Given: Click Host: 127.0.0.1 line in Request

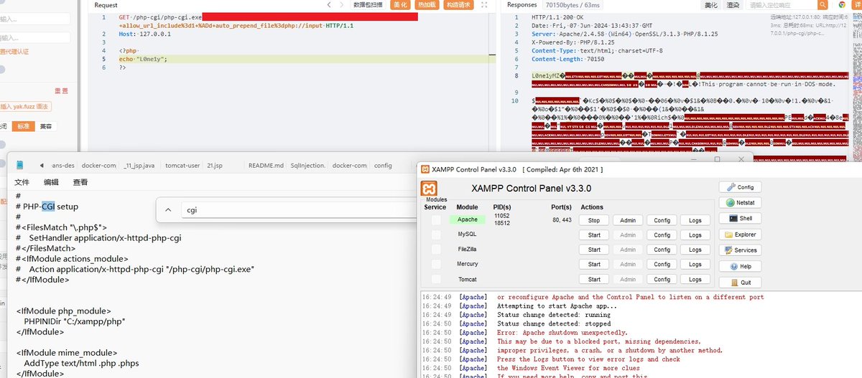Looking at the screenshot, I should [145, 34].
